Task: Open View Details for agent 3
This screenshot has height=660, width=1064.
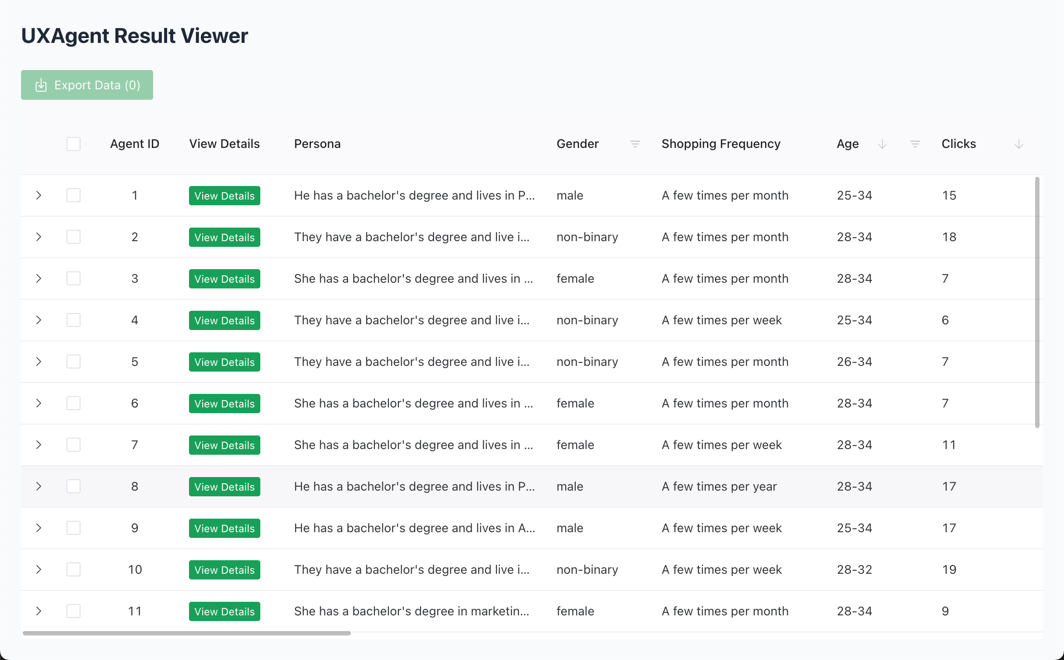Action: pos(224,279)
